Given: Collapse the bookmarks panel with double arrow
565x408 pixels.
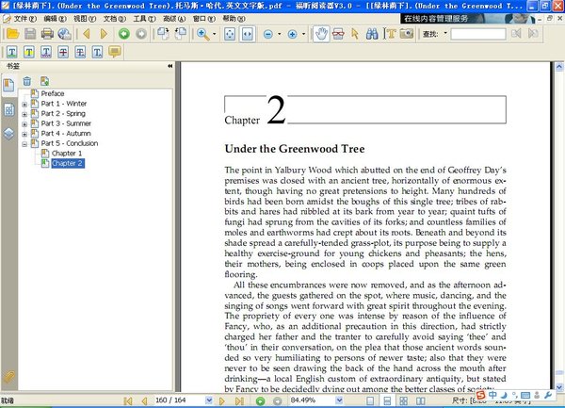Looking at the screenshot, I should point(170,66).
